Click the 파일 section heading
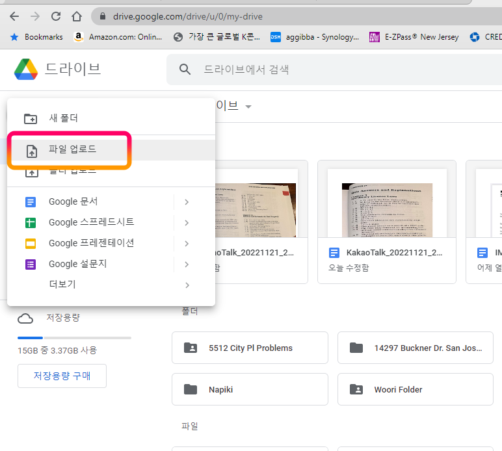 189,426
